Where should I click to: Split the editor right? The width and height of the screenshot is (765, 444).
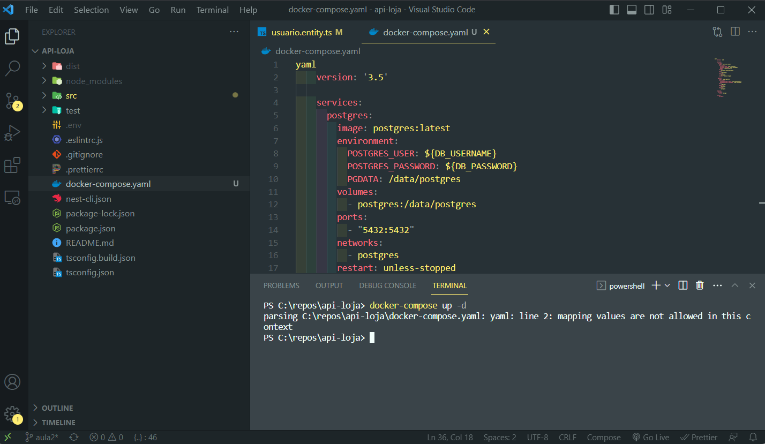click(x=736, y=32)
